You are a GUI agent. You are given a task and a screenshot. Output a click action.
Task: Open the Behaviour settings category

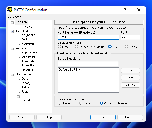(x=29, y=57)
